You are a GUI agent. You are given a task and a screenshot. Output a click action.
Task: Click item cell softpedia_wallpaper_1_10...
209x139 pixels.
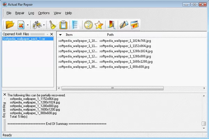78,41
